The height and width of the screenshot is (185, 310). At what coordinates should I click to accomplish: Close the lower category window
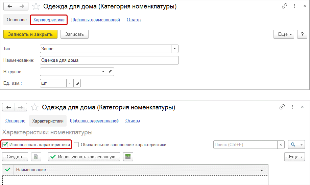point(302,107)
